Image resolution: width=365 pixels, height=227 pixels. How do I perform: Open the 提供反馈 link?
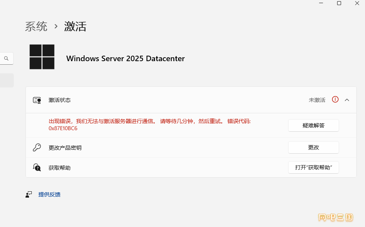[49, 194]
